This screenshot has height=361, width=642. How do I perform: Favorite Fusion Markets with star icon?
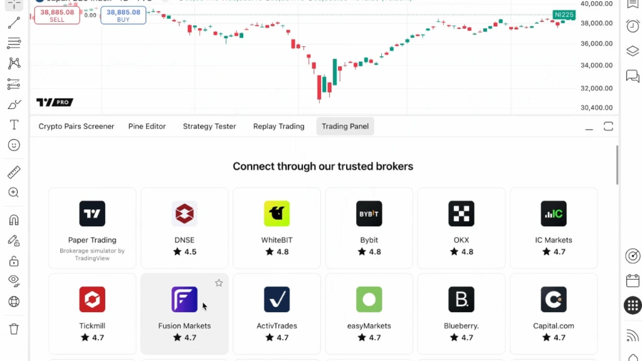[x=219, y=283]
